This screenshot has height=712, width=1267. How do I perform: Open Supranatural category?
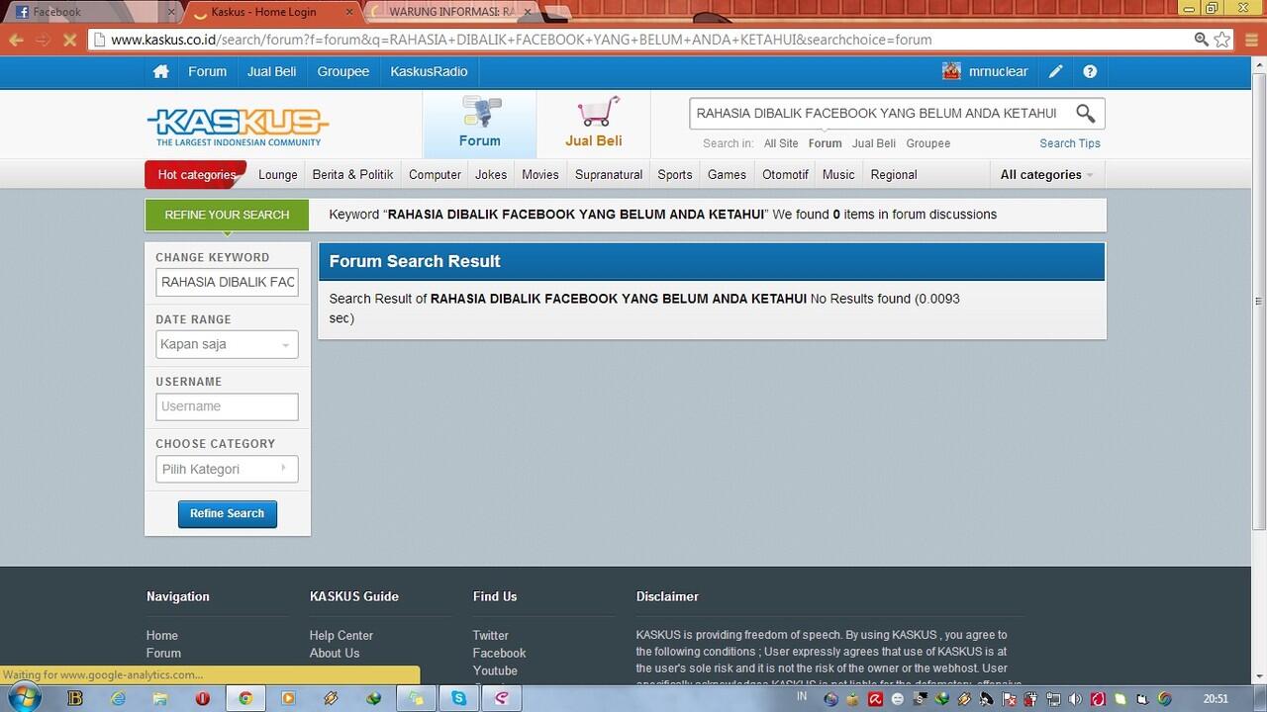click(x=609, y=174)
